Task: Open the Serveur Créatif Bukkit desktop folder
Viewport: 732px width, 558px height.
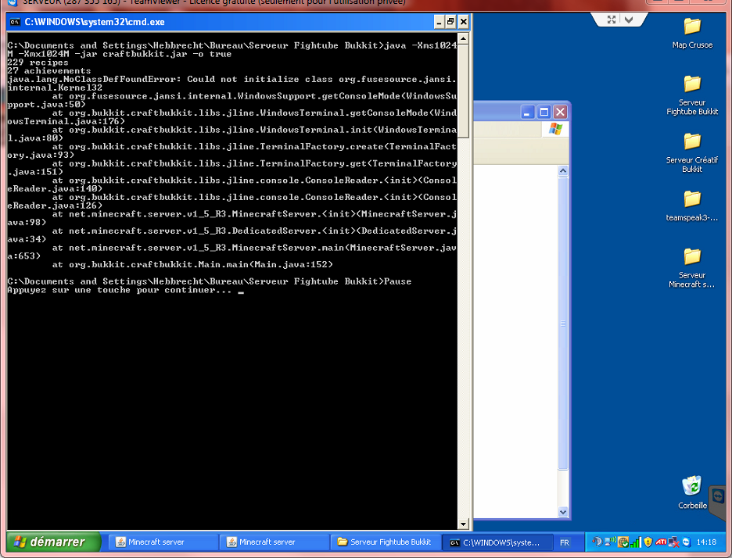Action: [x=692, y=152]
